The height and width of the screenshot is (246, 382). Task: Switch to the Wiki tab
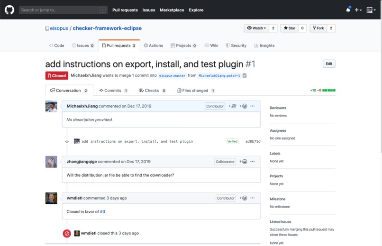[211, 46]
